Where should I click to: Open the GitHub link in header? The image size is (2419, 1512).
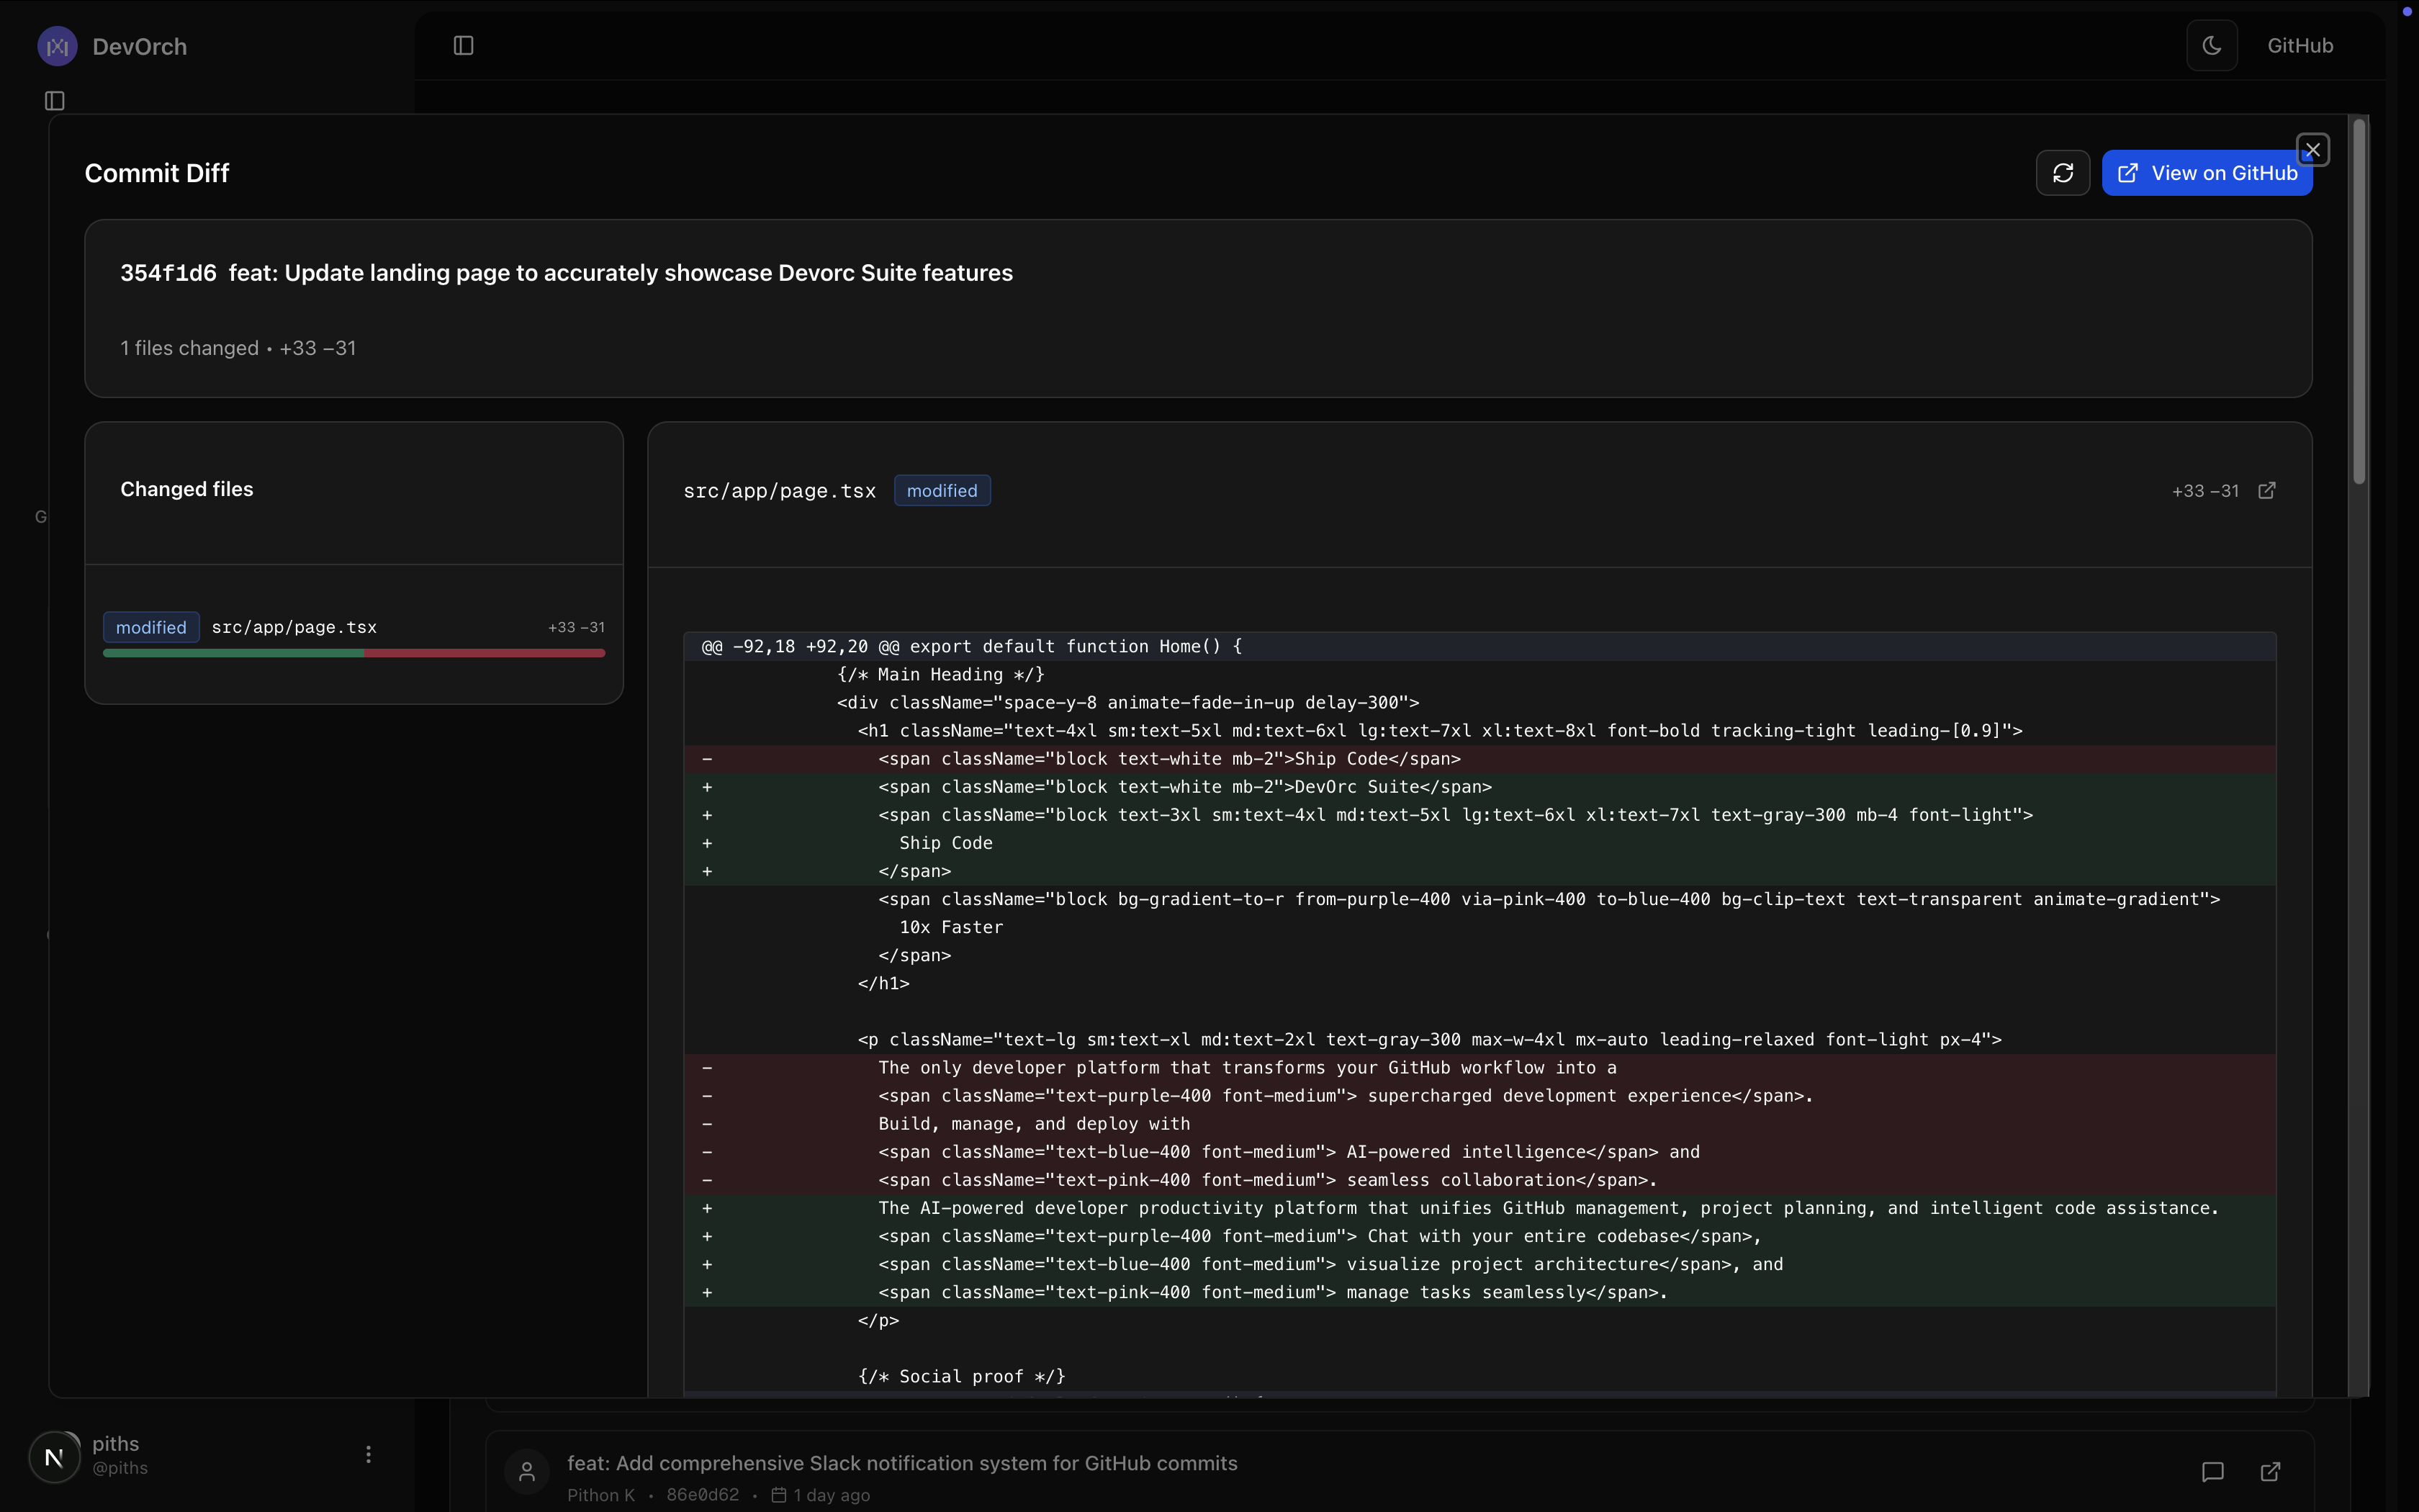pyautogui.click(x=2299, y=46)
